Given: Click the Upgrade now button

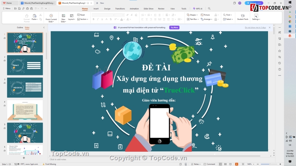Looking at the screenshot, I should point(254,3).
